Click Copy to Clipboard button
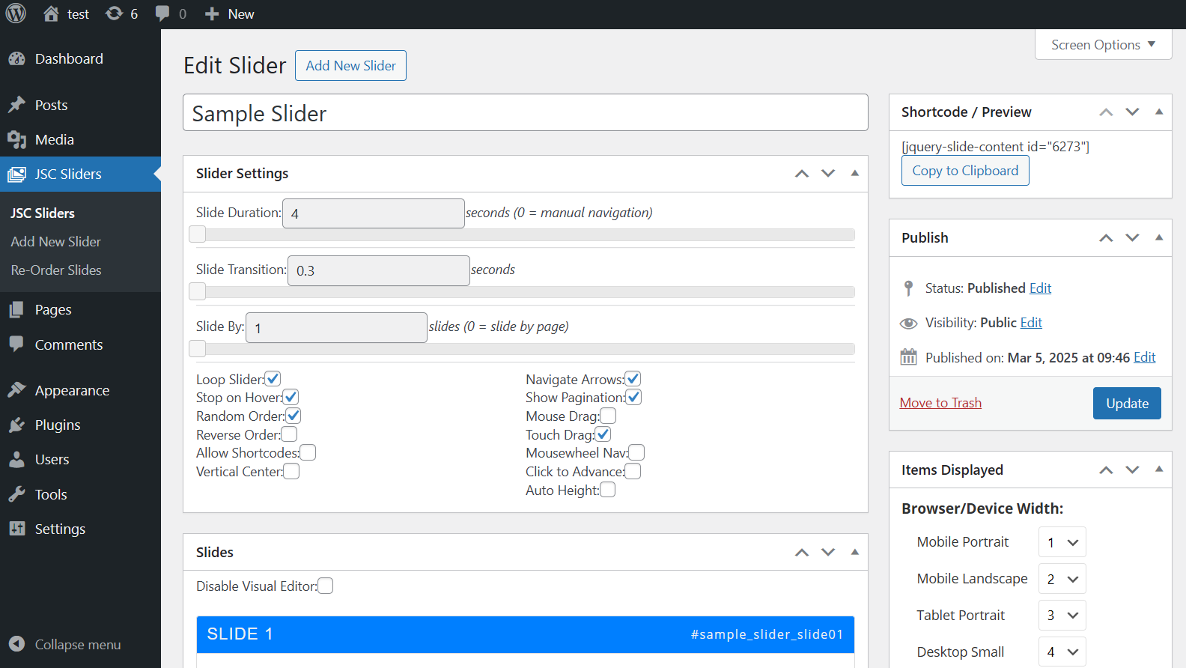Image resolution: width=1186 pixels, height=668 pixels. tap(965, 171)
